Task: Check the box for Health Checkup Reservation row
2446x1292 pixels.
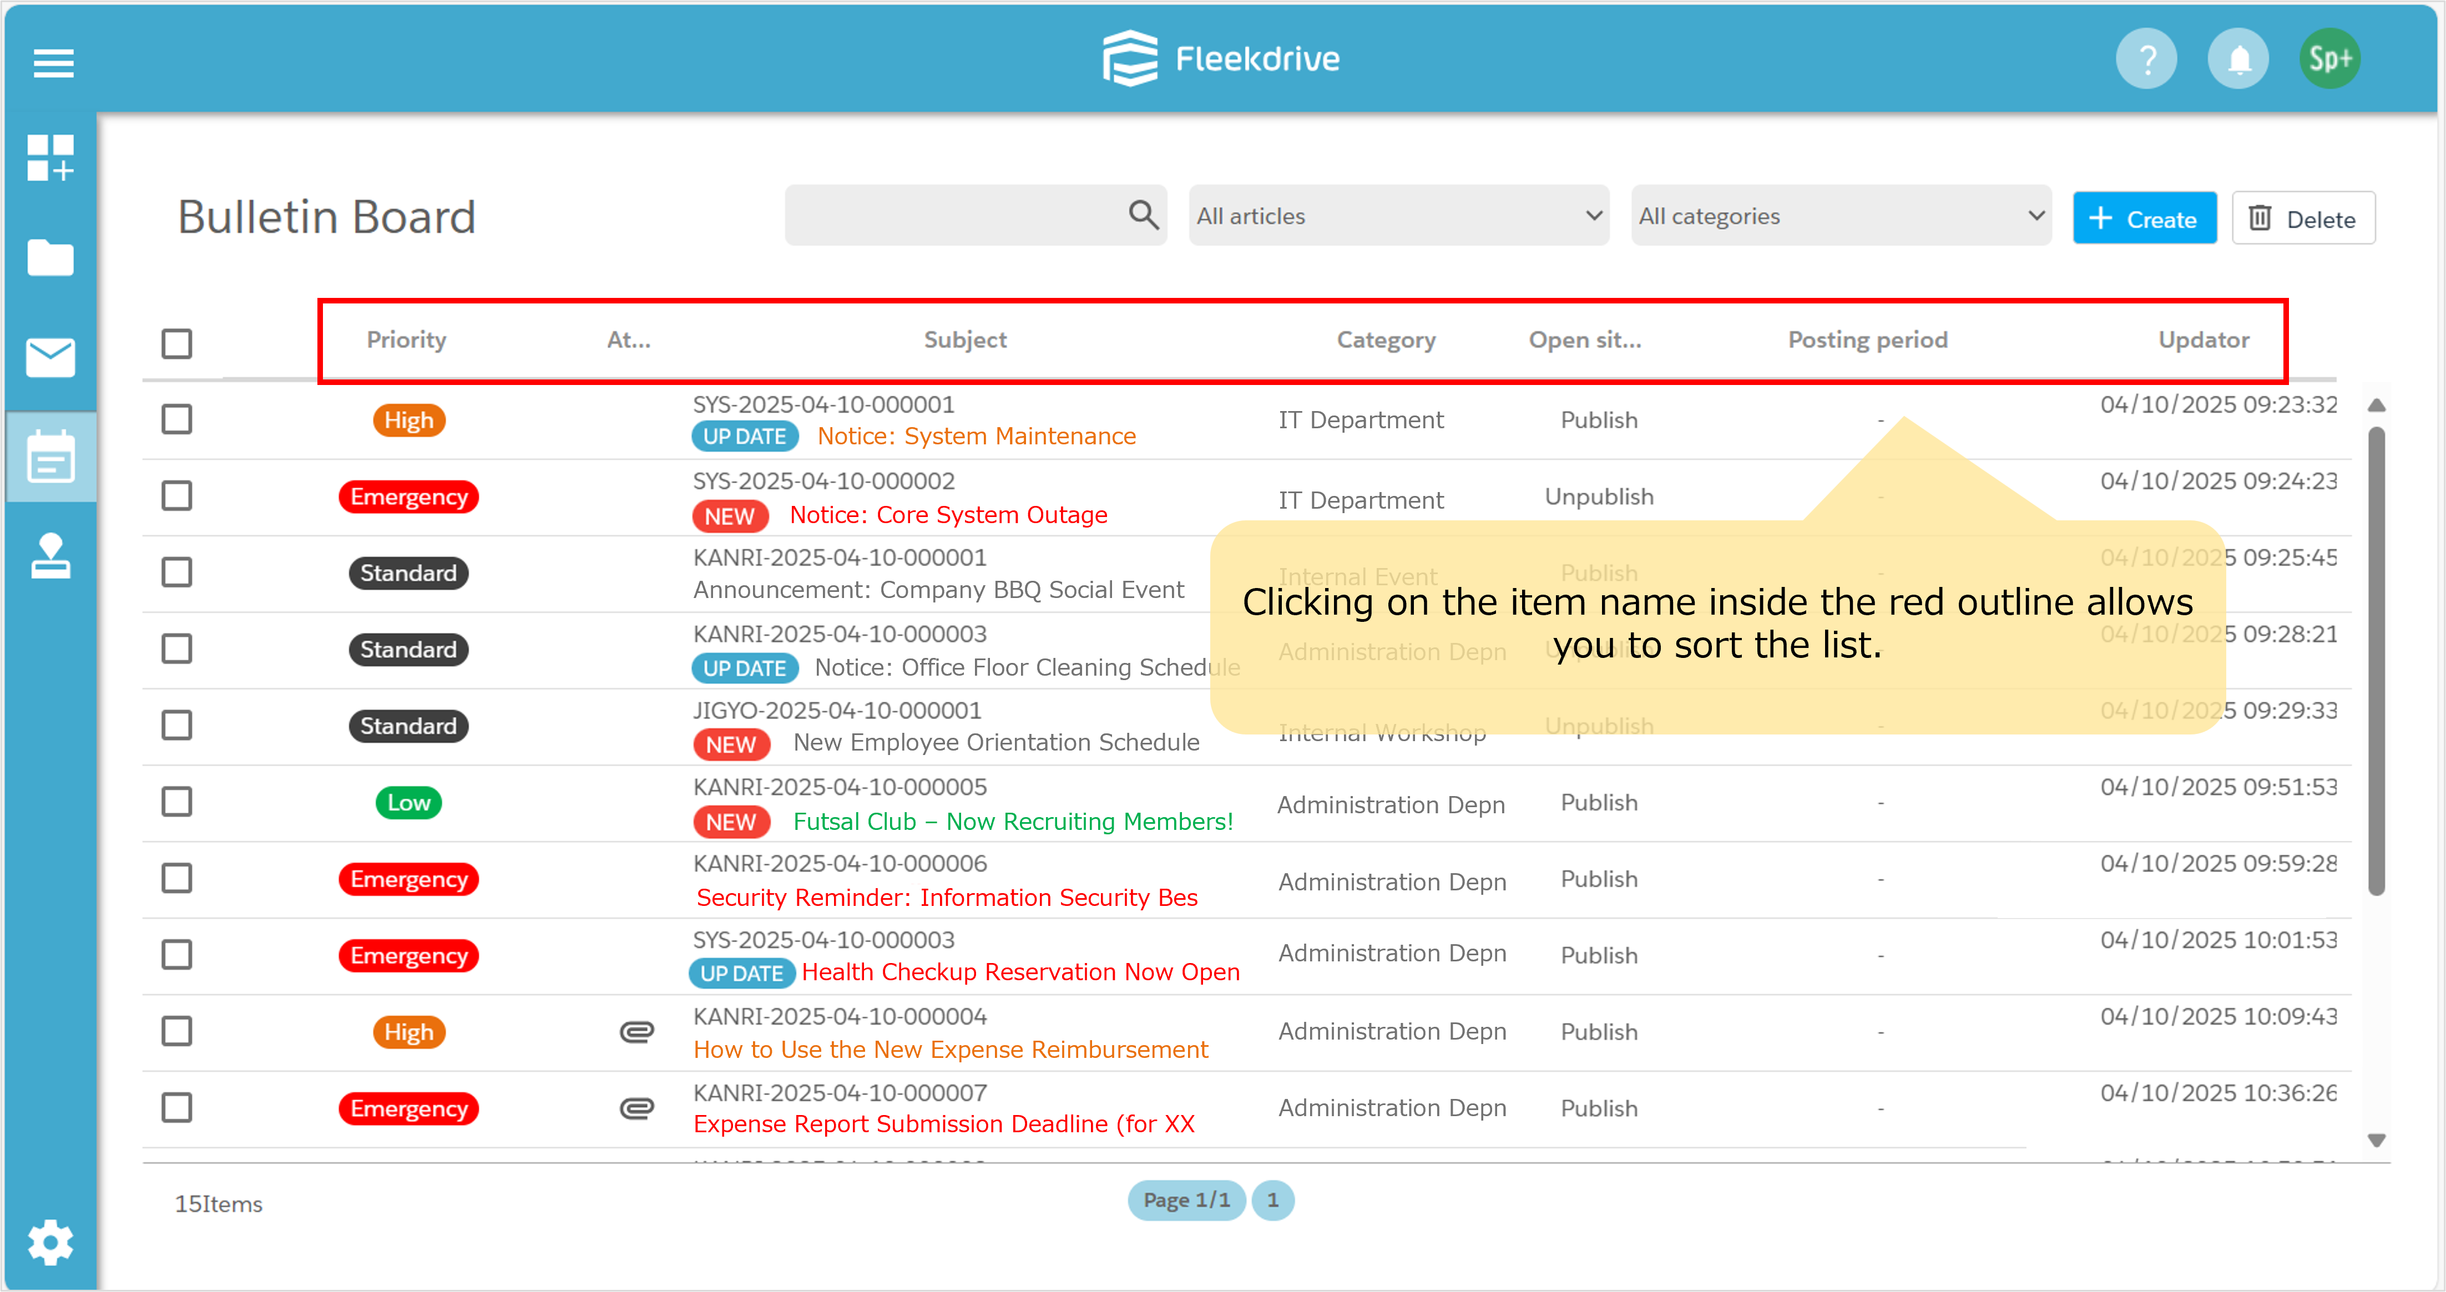Action: point(176,954)
